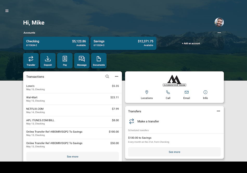Open the search icon in Transactions
This screenshot has height=173, width=247.
point(107,76)
